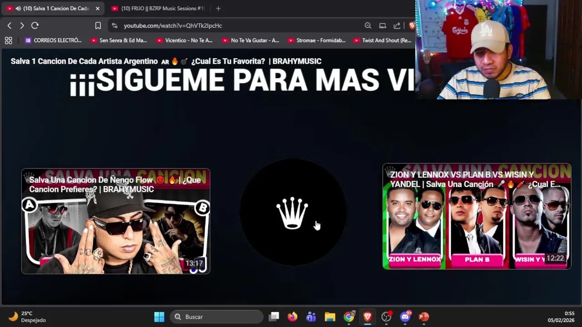Open Stromae - Formidab... bookmark

coord(316,40)
